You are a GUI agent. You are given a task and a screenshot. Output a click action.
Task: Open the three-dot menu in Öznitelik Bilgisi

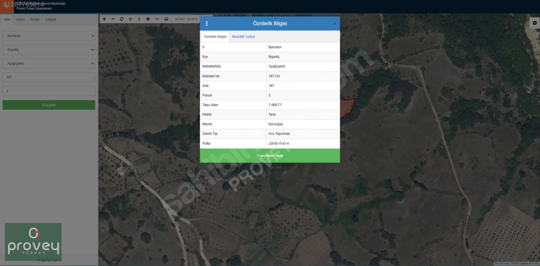coord(207,24)
